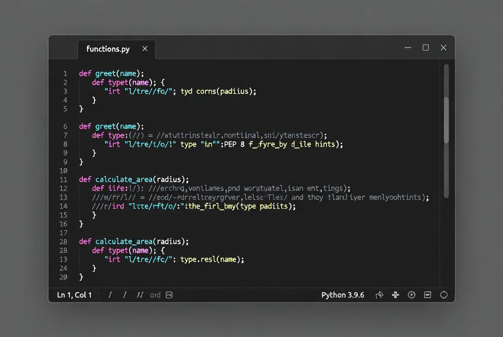The width and height of the screenshot is (503, 337).
Task: Close the editor window
Action: [444, 48]
